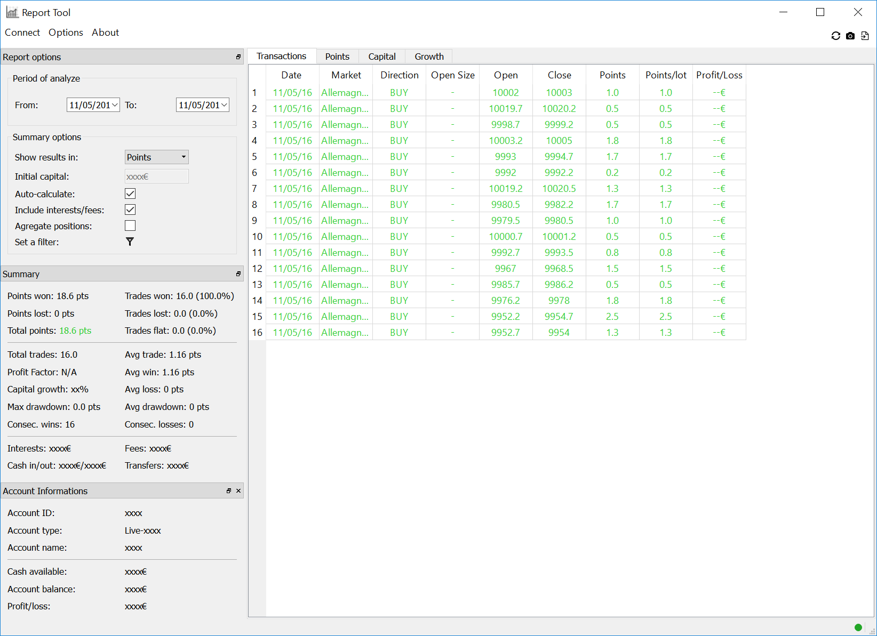Screen dimensions: 877x636
Task: Click the Total points 18.6 pts value
Action: tap(75, 331)
